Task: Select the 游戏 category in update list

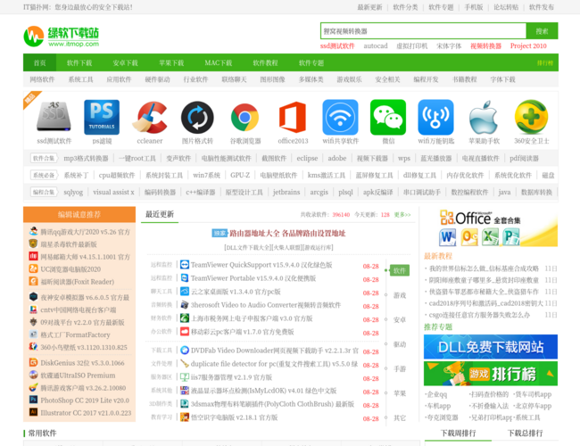Action: [x=400, y=295]
